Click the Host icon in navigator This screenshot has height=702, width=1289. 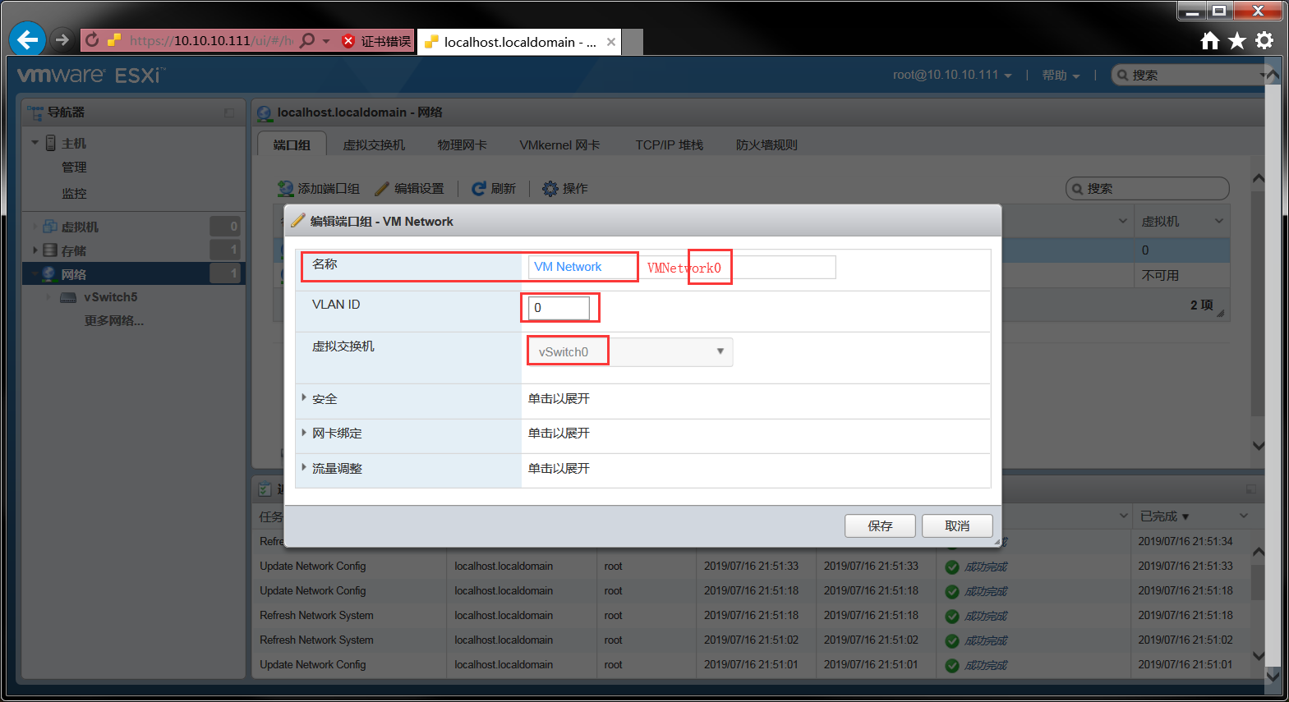click(x=51, y=143)
